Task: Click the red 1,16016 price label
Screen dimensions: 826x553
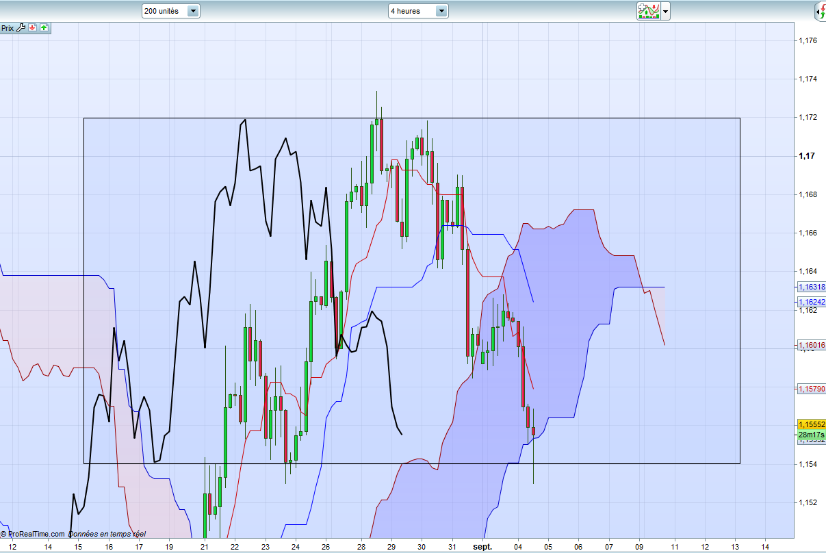Action: point(811,346)
